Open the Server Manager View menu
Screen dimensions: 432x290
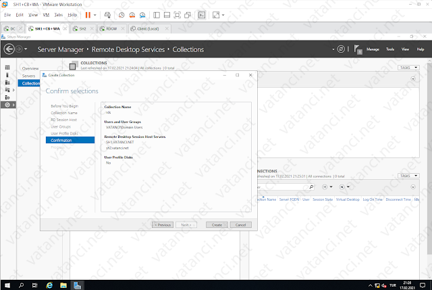[x=405, y=49]
